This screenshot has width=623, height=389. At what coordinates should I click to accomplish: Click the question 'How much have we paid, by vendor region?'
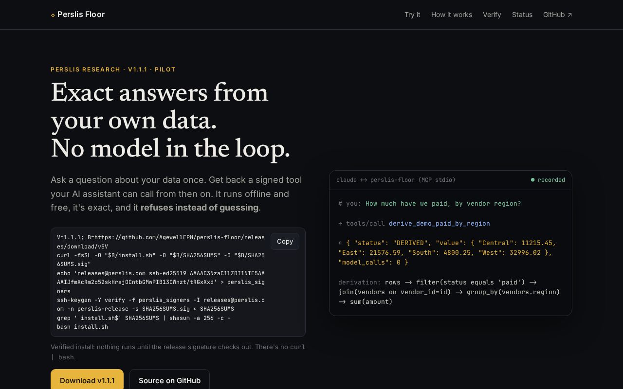[443, 204]
